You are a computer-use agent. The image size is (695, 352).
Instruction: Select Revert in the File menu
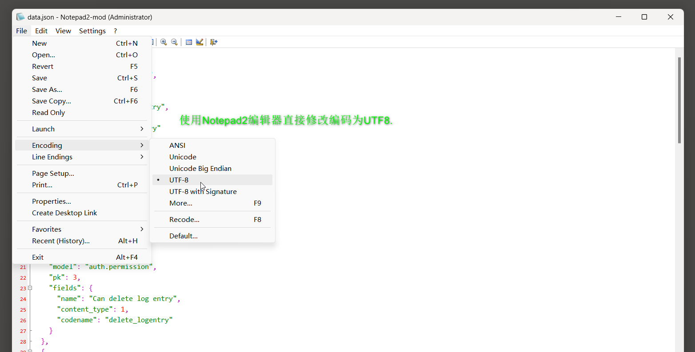click(82, 66)
